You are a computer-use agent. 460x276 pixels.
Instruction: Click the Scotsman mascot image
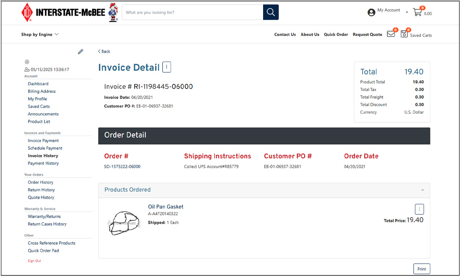(x=113, y=12)
